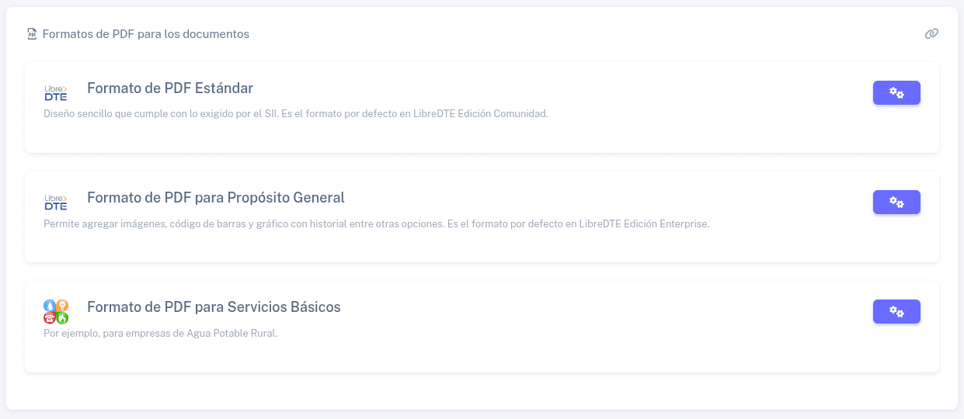Open gear settings for Servicios Básicos format
The image size is (964, 419).
[x=896, y=312]
